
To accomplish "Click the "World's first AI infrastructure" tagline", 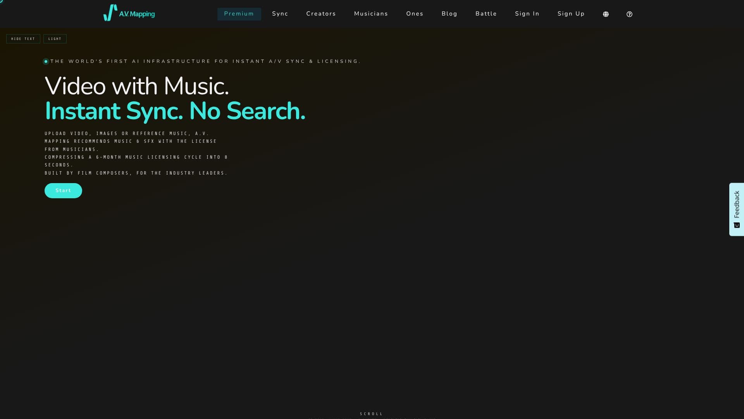I will [x=206, y=61].
